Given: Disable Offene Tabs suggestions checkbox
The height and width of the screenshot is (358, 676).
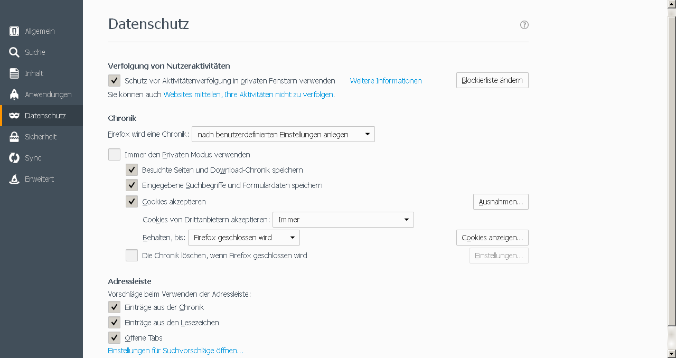Looking at the screenshot, I should 114,337.
